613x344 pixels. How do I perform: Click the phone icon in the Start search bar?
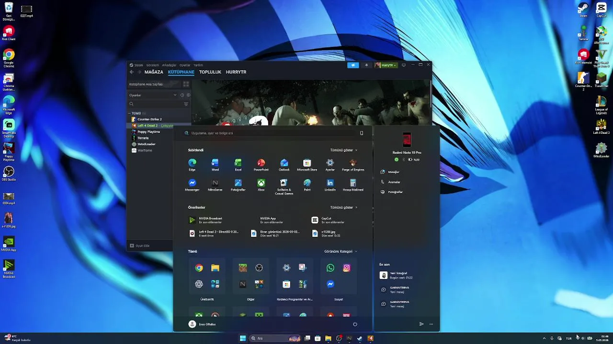click(362, 133)
